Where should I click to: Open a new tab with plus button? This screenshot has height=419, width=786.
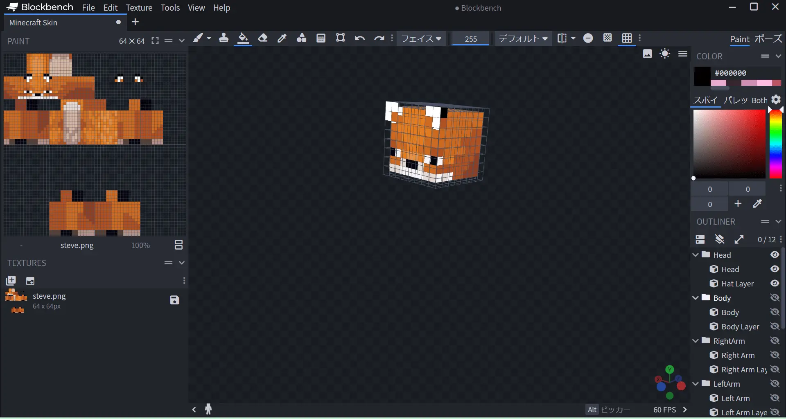pos(136,22)
